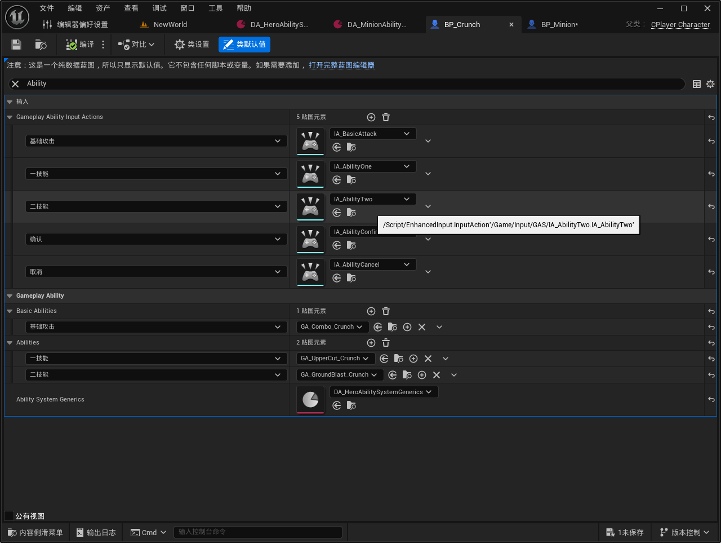Image resolution: width=721 pixels, height=543 pixels.
Task: Open details view settings gear
Action: click(x=710, y=84)
